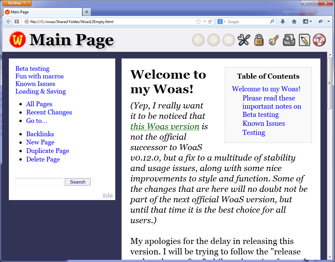The height and width of the screenshot is (262, 335).
Task: Expand the address bar history dropdown arrow
Action: [204, 21]
